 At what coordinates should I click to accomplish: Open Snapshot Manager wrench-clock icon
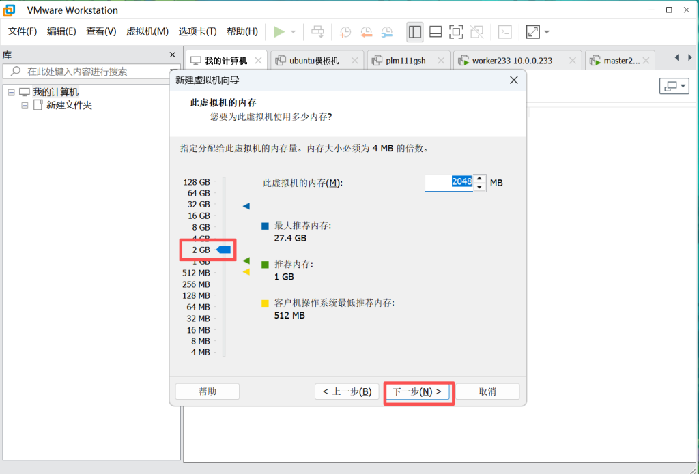tap(387, 32)
